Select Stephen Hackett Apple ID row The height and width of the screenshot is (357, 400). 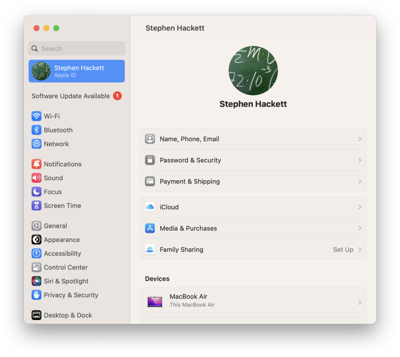coord(76,71)
